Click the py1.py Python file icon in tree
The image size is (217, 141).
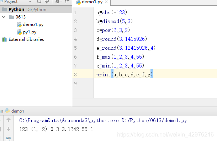(x=19, y=32)
